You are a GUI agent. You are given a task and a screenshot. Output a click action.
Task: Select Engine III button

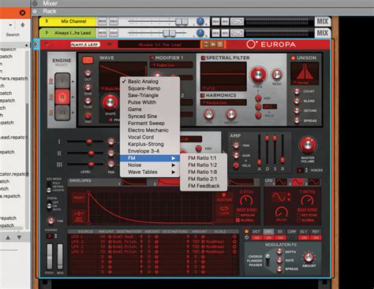coord(62,113)
